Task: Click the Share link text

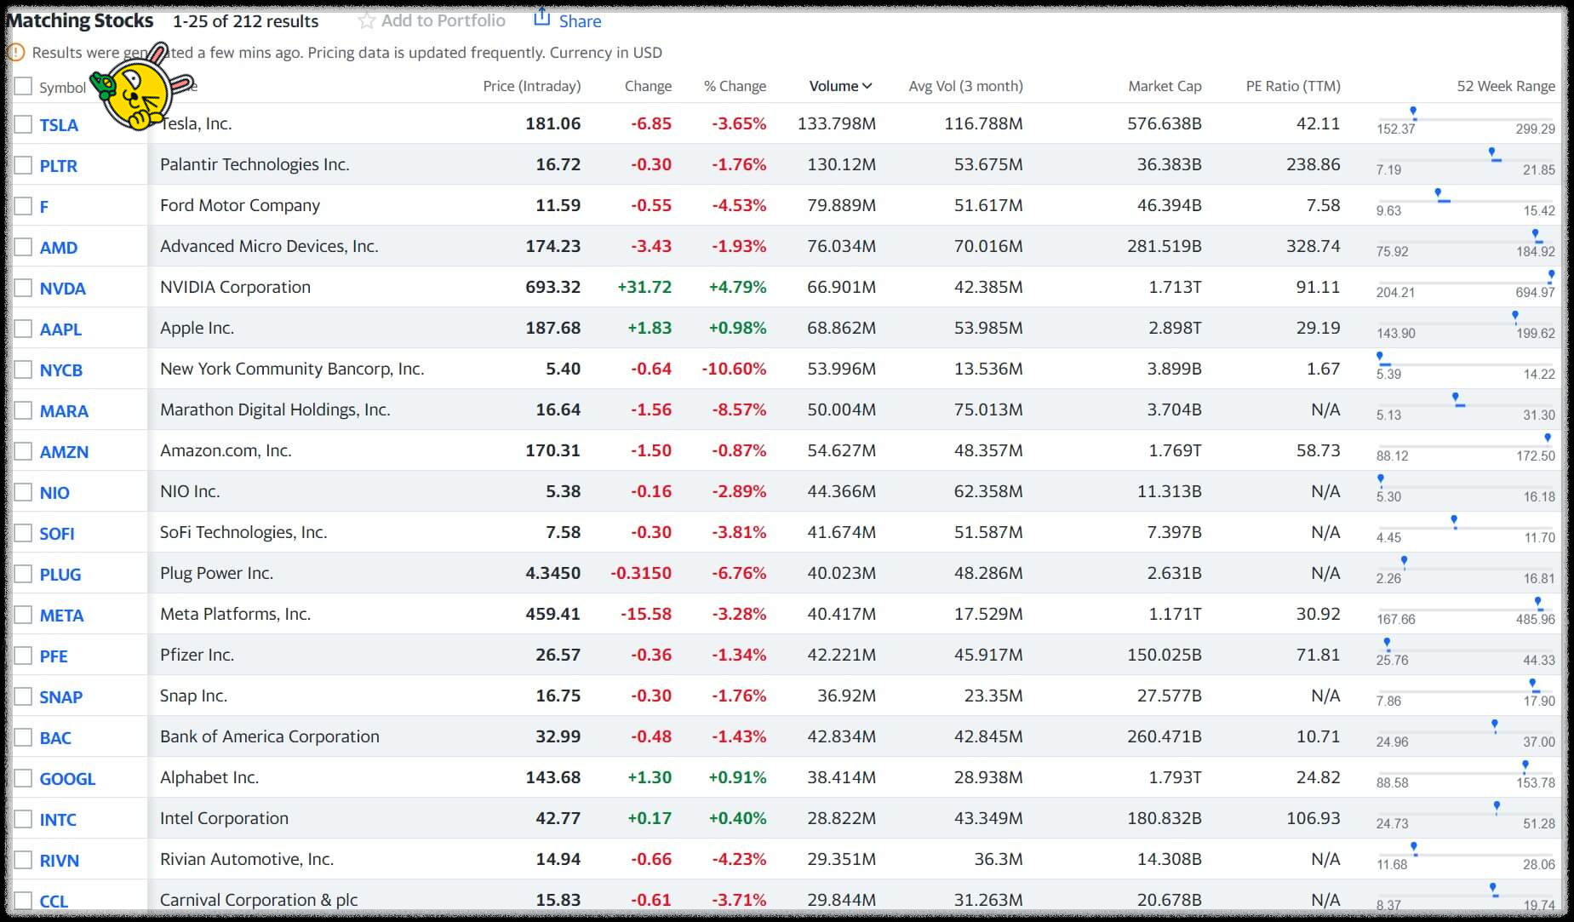Action: (581, 21)
